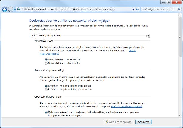Open the address bar history dropdown
The width and height of the screenshot is (183, 128).
tap(133, 9)
